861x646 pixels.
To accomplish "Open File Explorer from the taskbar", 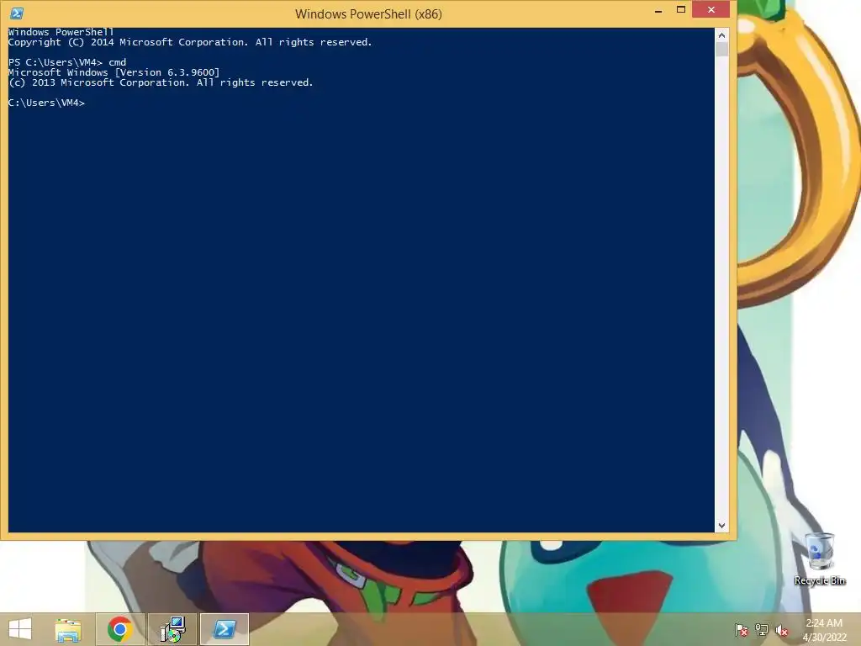I will [x=68, y=629].
